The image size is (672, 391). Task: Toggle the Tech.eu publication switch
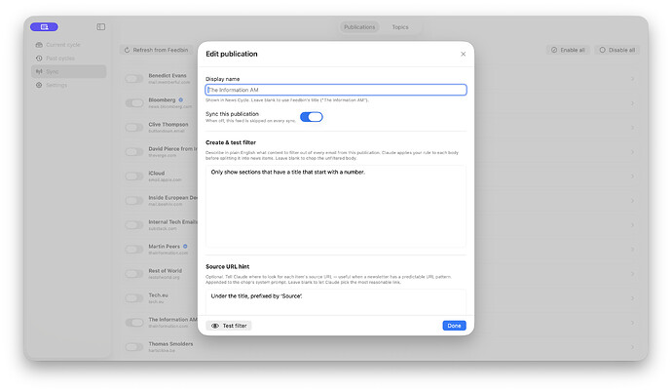click(134, 298)
